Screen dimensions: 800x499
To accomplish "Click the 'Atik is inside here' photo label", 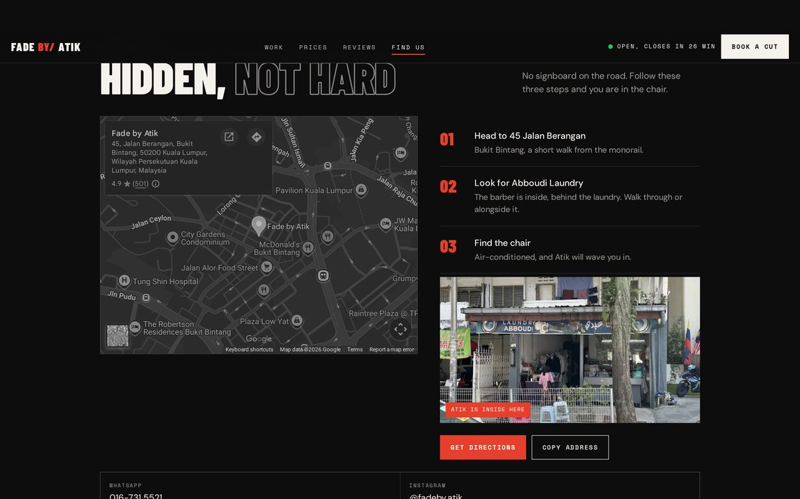I will (x=488, y=409).
